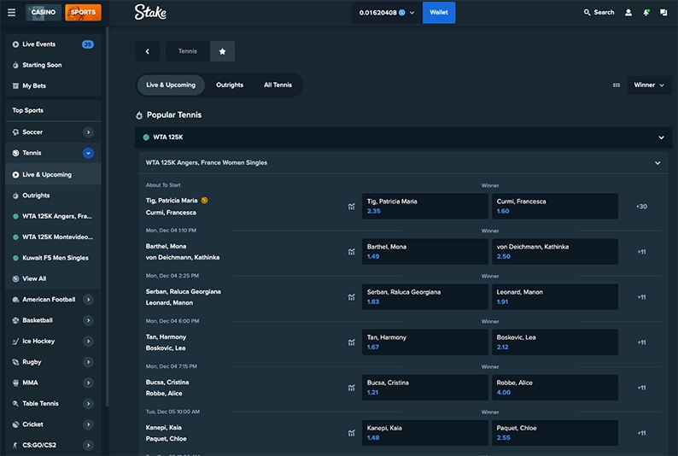Click the Tennis breadcrumb label
678x456 pixels.
click(188, 51)
